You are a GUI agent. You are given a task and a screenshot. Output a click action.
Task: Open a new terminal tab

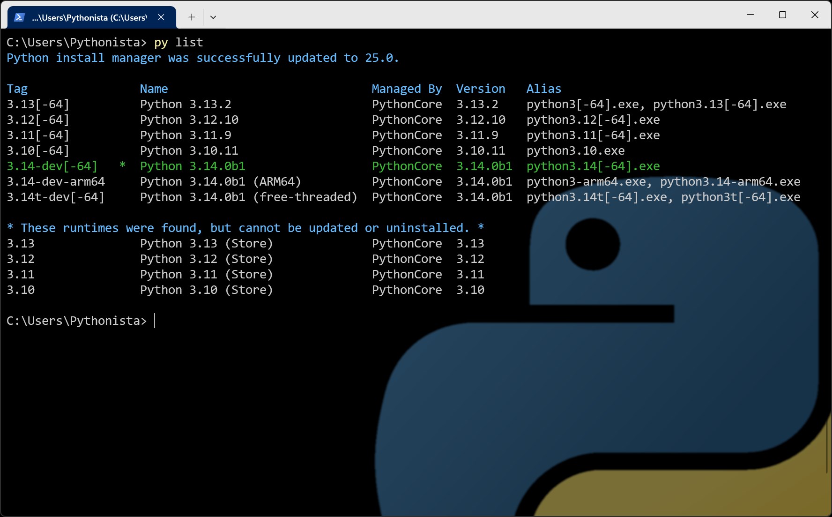[191, 17]
